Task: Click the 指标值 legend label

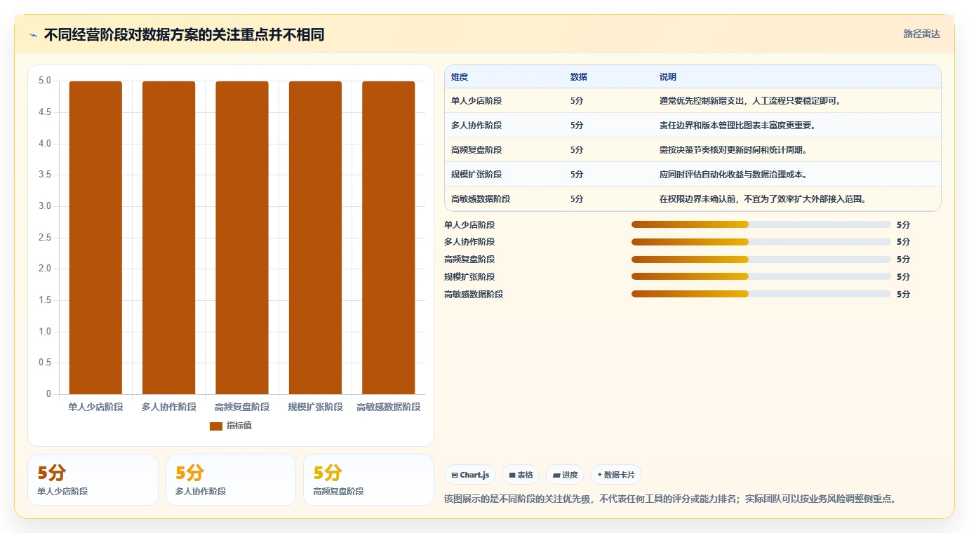Action: (239, 426)
